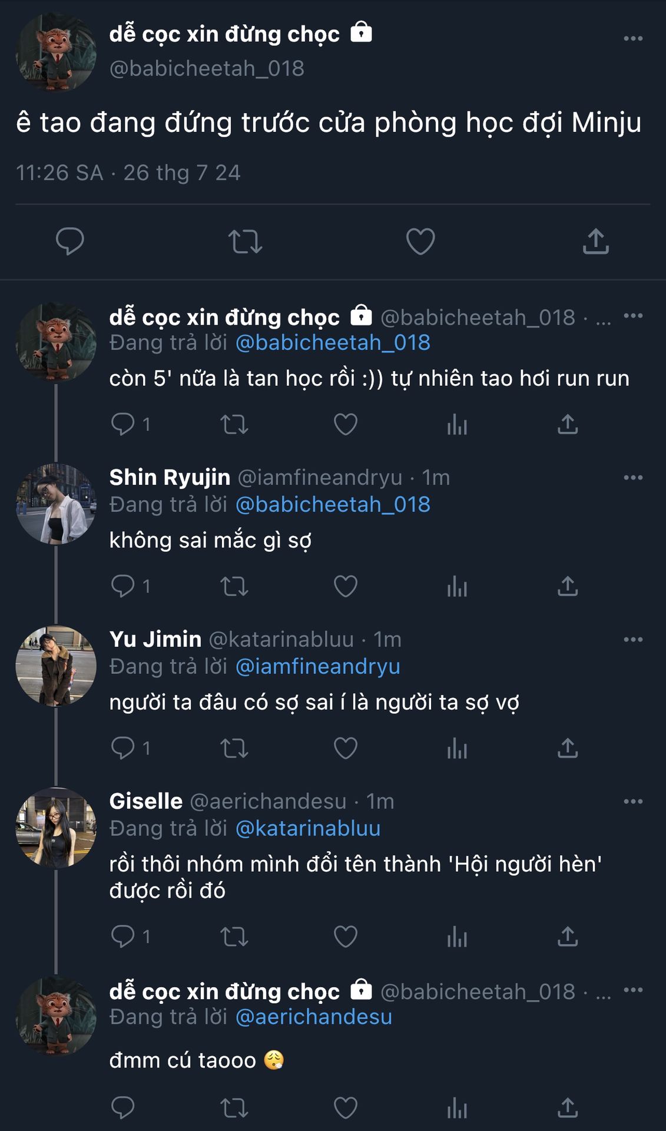Share the last reply 'đmm cú taooo'
Image resolution: width=666 pixels, height=1131 pixels.
tap(568, 1108)
